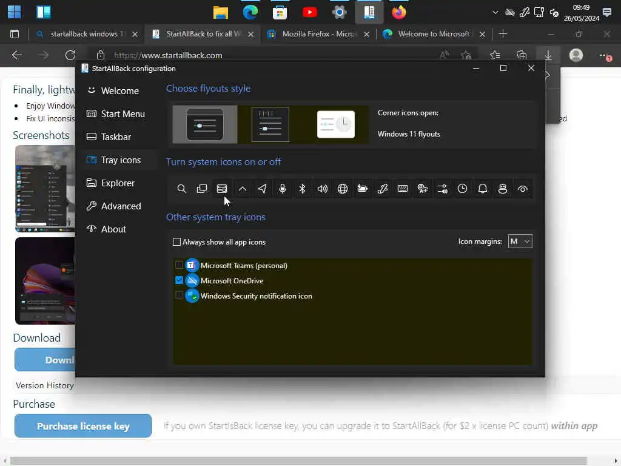This screenshot has width=621, height=466.
Task: Refresh the browser page
Action: pyautogui.click(x=70, y=55)
